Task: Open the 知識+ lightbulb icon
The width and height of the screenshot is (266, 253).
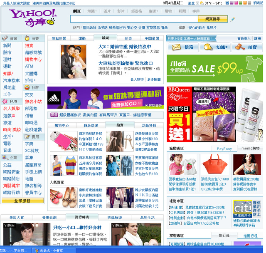Action: [x=208, y=47]
